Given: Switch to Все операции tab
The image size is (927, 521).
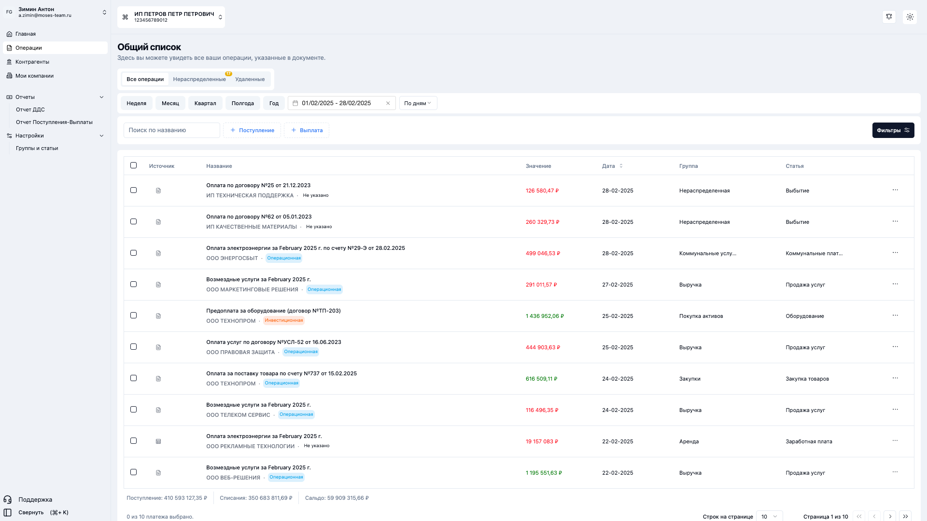Looking at the screenshot, I should 145,79.
